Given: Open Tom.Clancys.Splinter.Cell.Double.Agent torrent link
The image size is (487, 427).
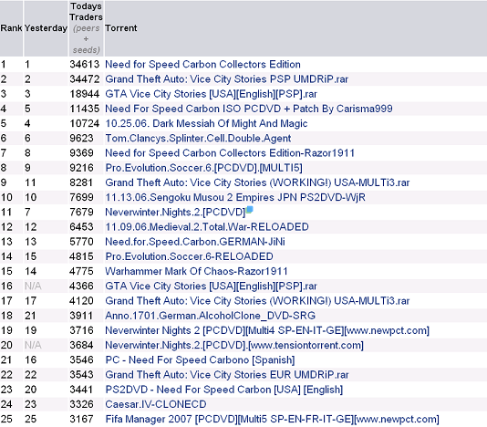Looking at the screenshot, I should (198, 139).
